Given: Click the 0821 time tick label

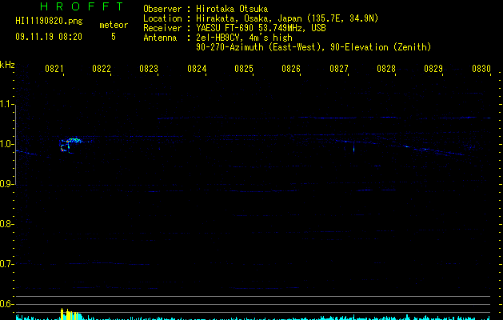Looking at the screenshot, I should tap(54, 68).
